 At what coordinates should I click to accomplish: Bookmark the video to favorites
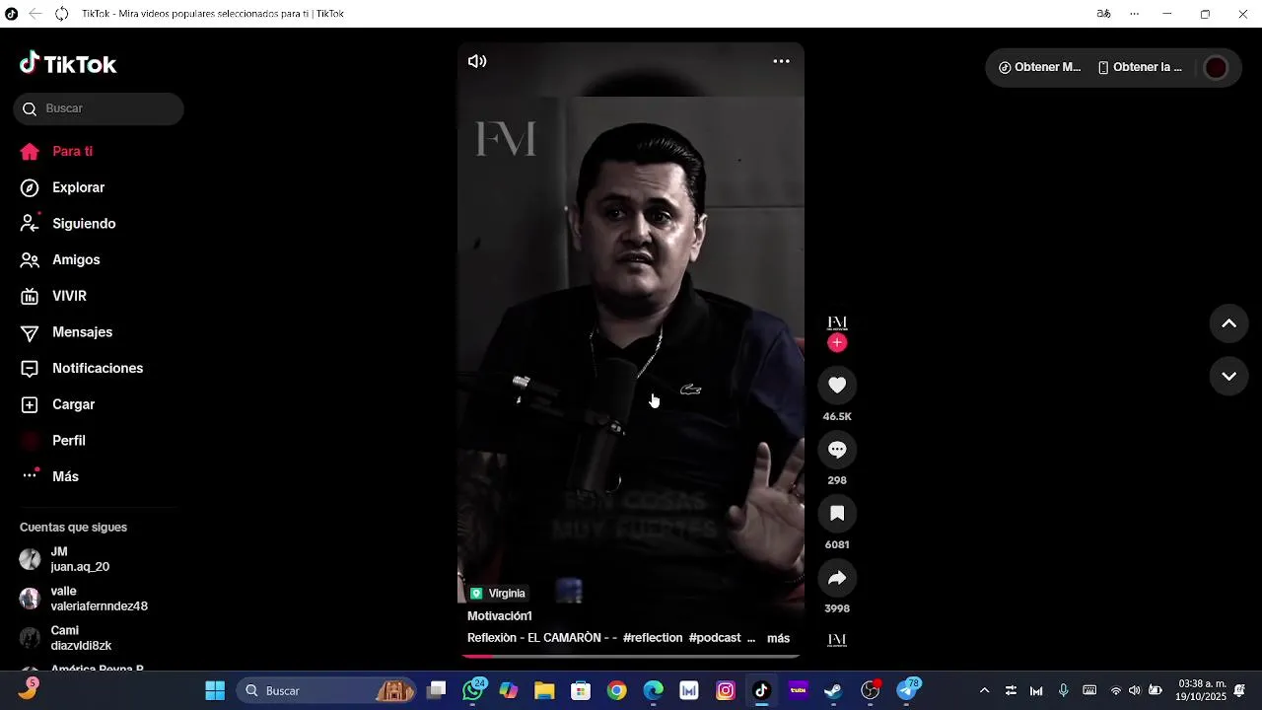[837, 514]
